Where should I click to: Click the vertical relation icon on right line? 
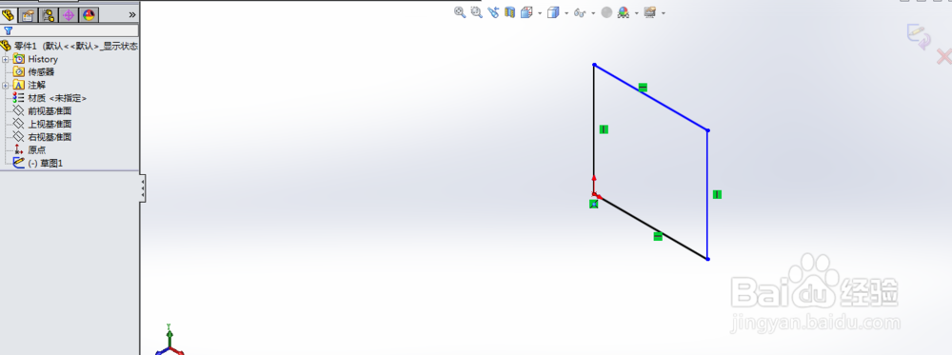[717, 194]
